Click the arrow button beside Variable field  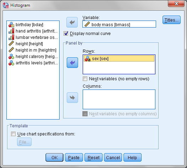pos(72,22)
